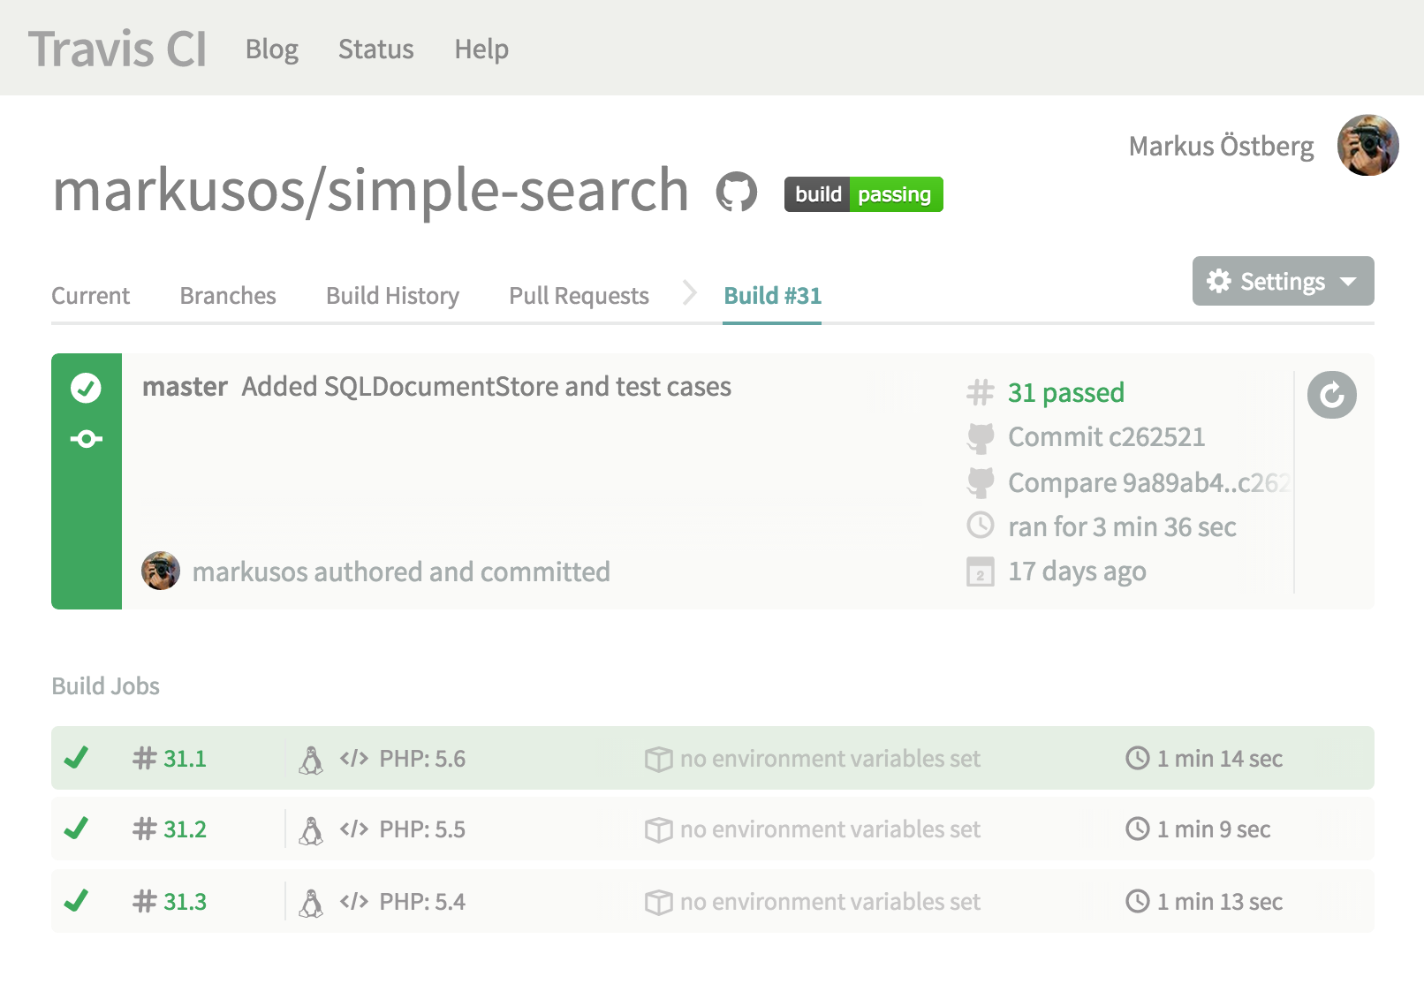
Task: Click checkmark icon on job 31.2
Action: (76, 829)
